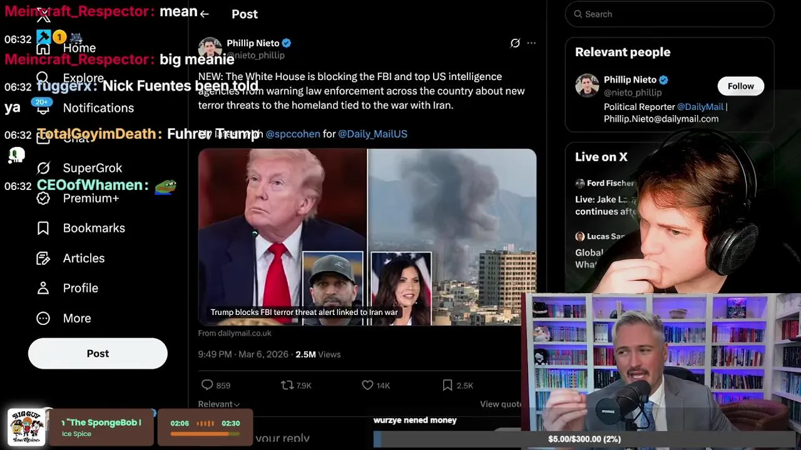Open the More menu in sidebar
Screen dimensions: 801x450
click(x=77, y=318)
